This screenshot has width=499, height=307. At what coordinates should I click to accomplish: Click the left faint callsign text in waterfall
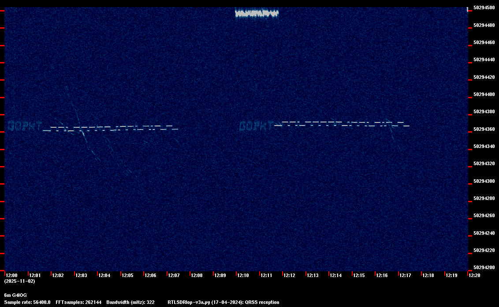[25, 126]
